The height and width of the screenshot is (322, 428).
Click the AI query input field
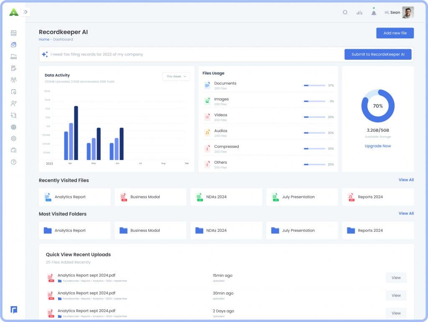(x=167, y=54)
